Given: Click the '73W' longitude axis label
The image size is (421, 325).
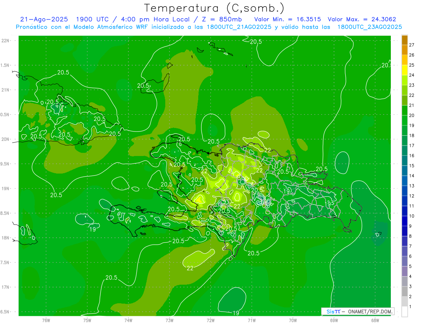Looking at the screenshot, I should click(x=169, y=320).
